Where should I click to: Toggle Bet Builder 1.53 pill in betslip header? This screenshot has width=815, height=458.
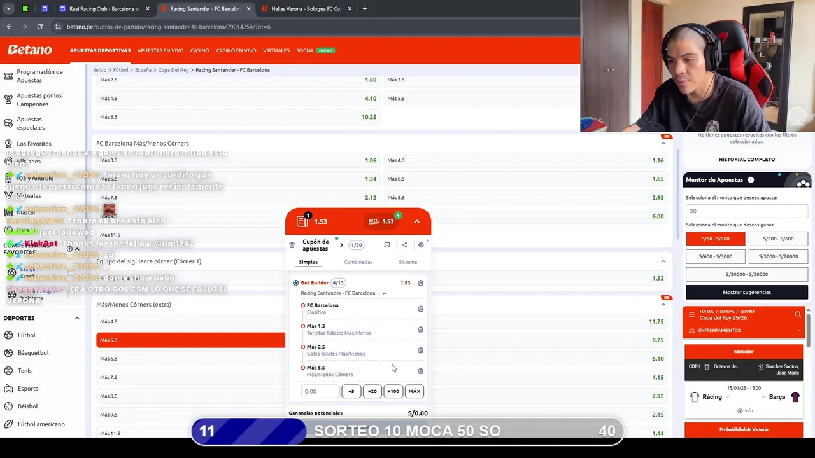tap(381, 221)
